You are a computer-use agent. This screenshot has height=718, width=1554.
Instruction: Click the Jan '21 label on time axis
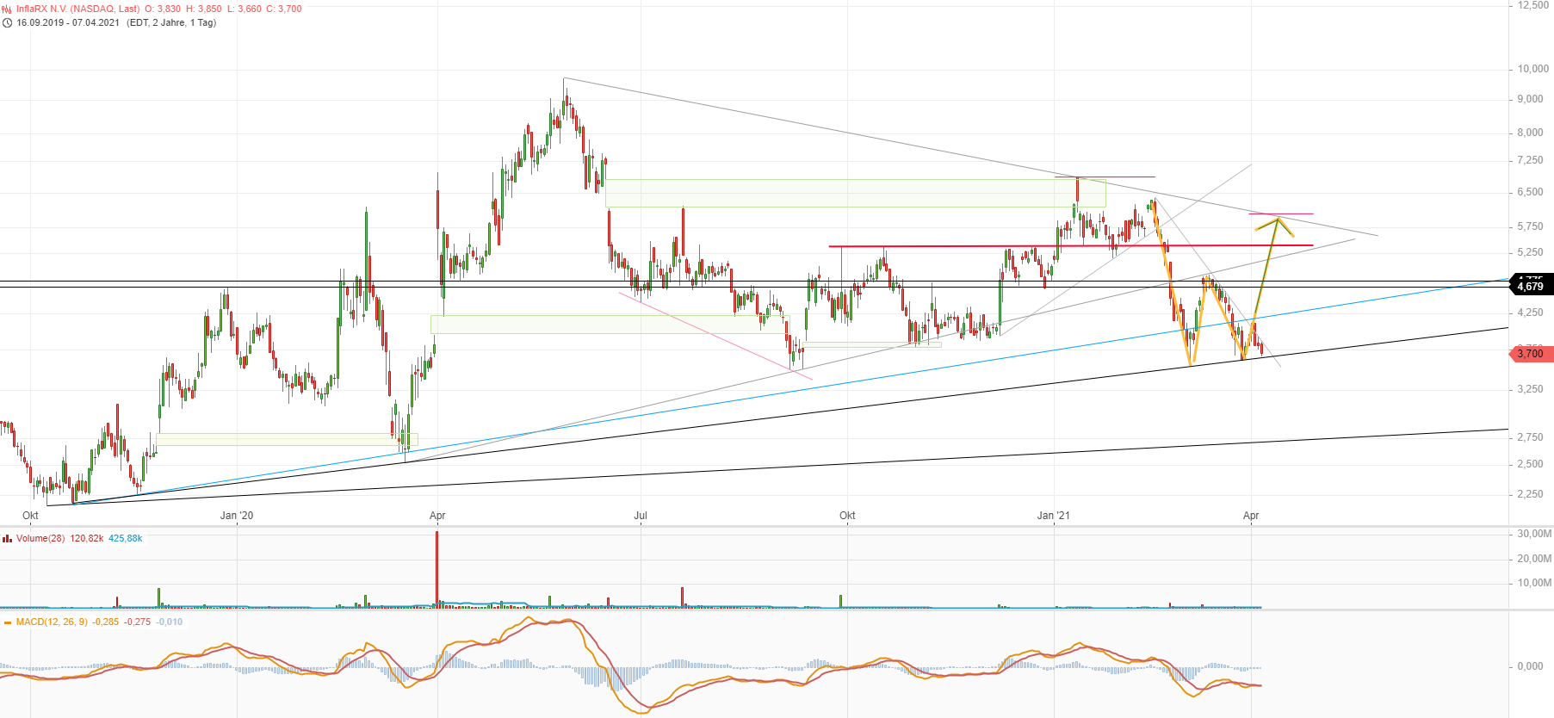[1053, 516]
